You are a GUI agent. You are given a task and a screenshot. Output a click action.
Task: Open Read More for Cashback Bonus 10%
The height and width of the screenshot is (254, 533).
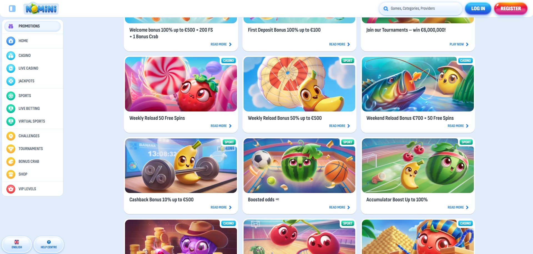(x=221, y=207)
